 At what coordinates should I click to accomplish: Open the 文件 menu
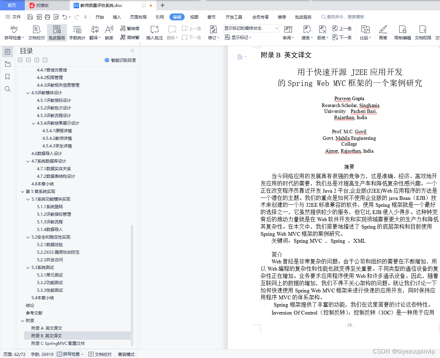[13, 17]
